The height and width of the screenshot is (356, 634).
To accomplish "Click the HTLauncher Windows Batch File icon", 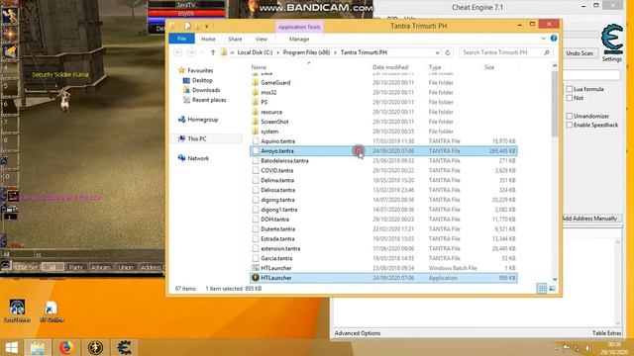I will (256, 268).
